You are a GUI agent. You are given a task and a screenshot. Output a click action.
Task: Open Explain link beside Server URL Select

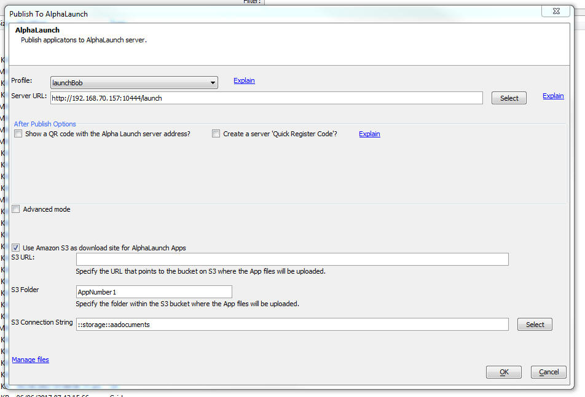(553, 96)
